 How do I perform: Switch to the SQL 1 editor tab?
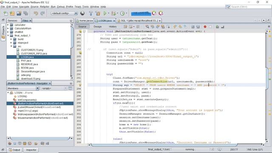139,21
